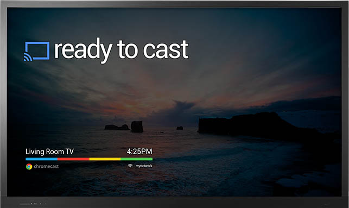
Task: Click the chromecast wordmark text
Action: tap(46, 166)
